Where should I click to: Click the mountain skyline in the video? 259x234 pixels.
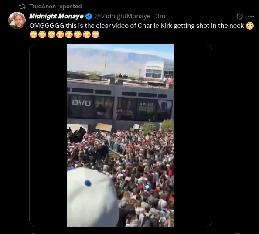click(x=121, y=59)
